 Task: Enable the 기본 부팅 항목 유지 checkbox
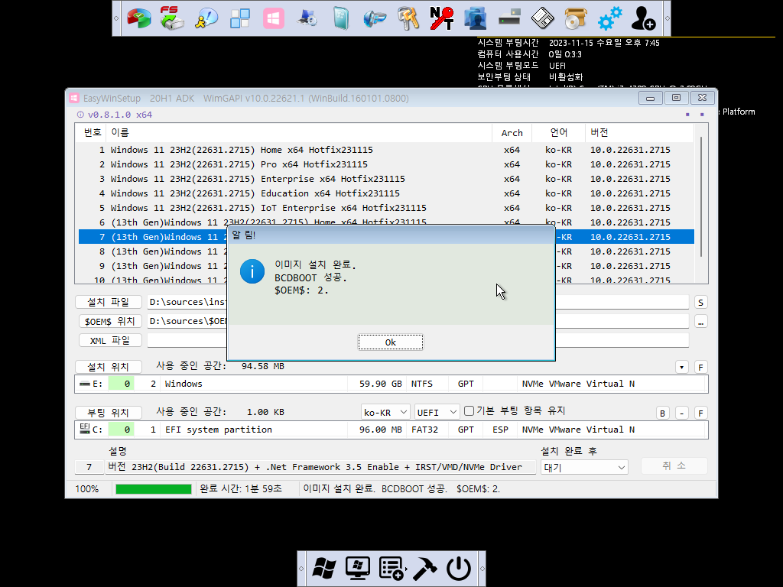[469, 410]
